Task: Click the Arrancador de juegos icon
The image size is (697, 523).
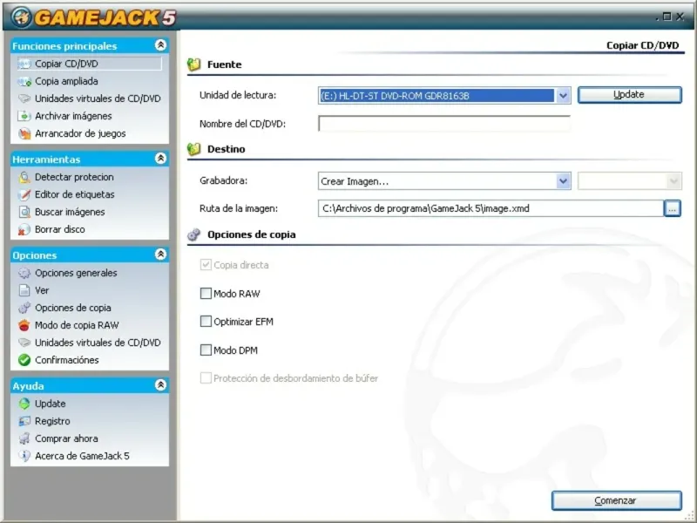Action: click(x=24, y=133)
